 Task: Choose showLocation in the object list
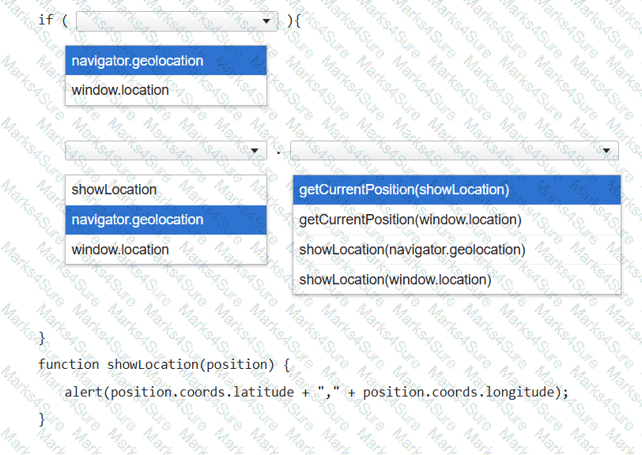point(166,190)
